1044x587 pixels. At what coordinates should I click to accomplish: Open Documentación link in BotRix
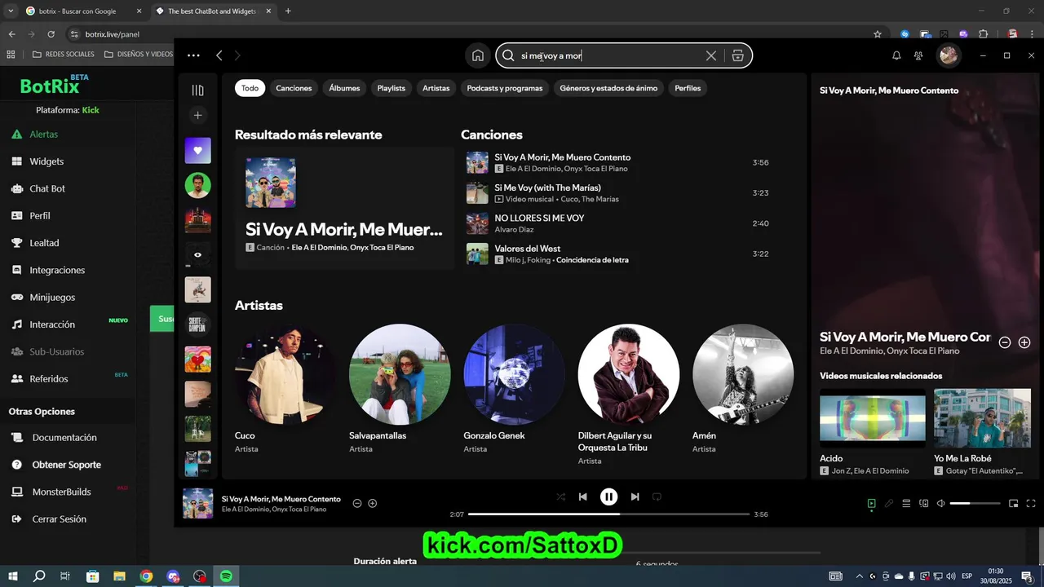64,438
